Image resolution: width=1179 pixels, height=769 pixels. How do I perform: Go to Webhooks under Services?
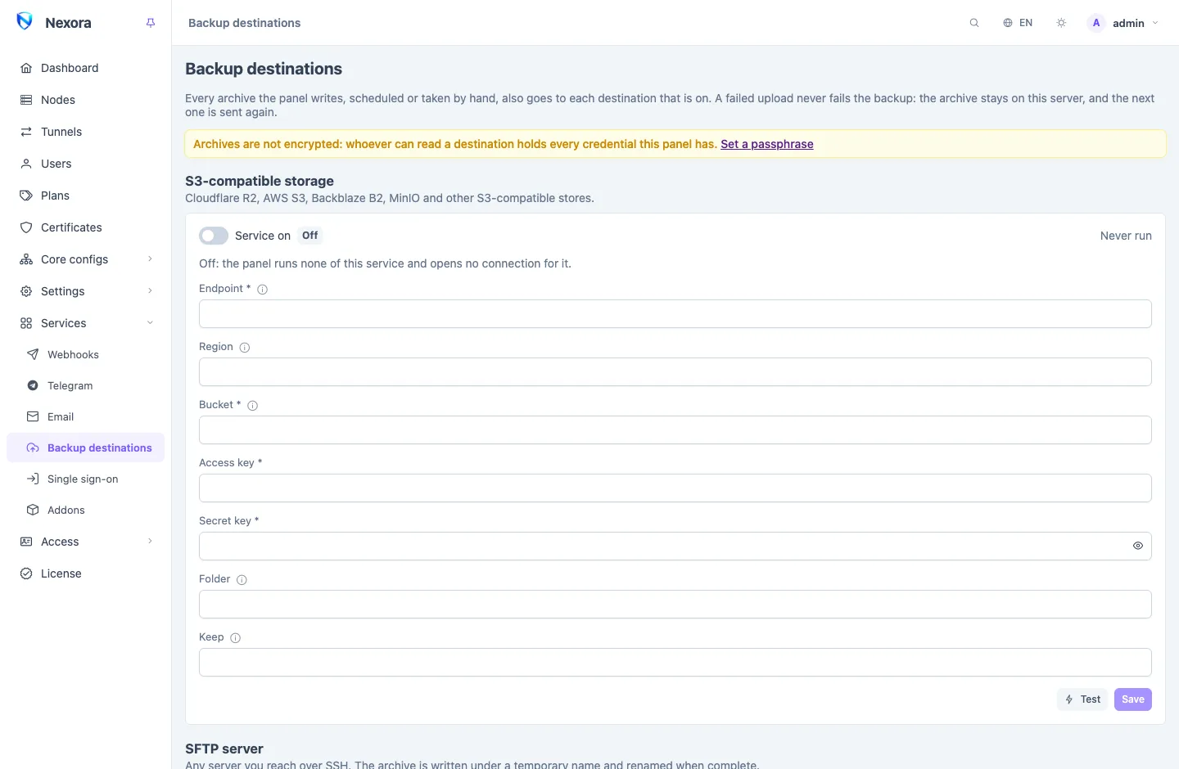point(86,354)
